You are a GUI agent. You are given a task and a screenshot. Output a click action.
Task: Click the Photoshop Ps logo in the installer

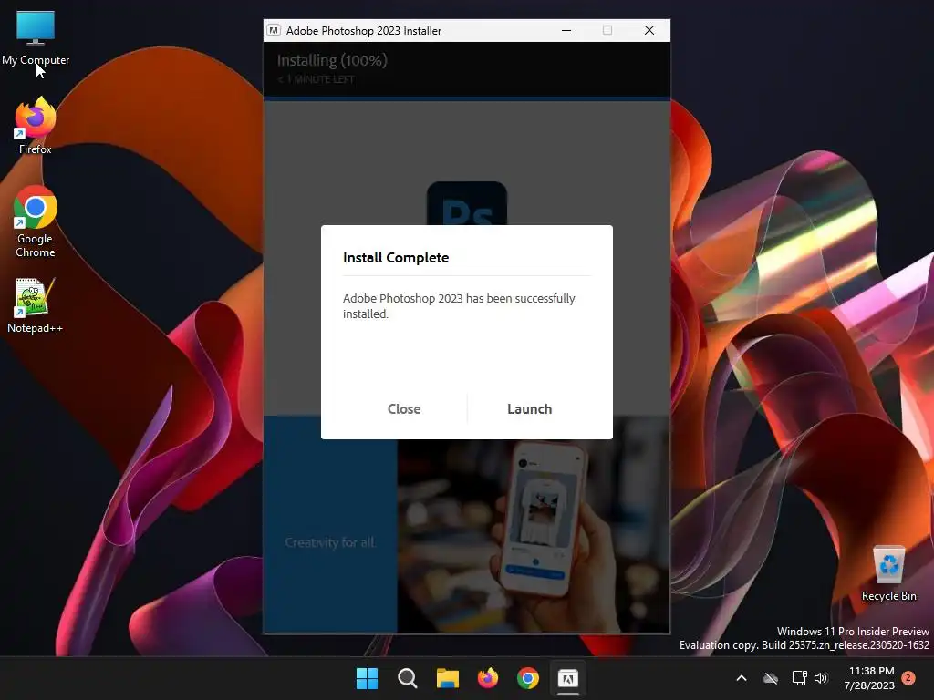coord(467,203)
